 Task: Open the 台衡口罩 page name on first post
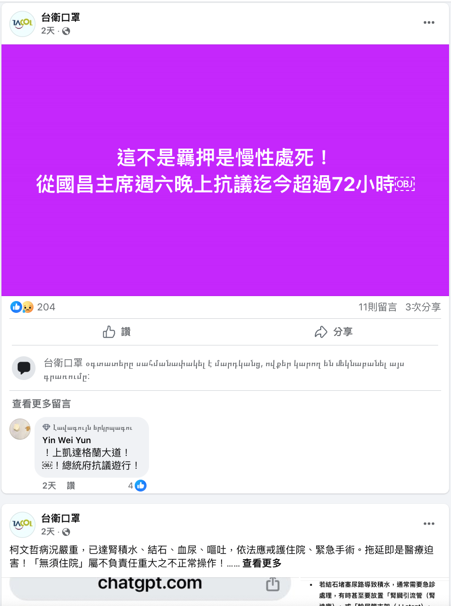[x=60, y=18]
